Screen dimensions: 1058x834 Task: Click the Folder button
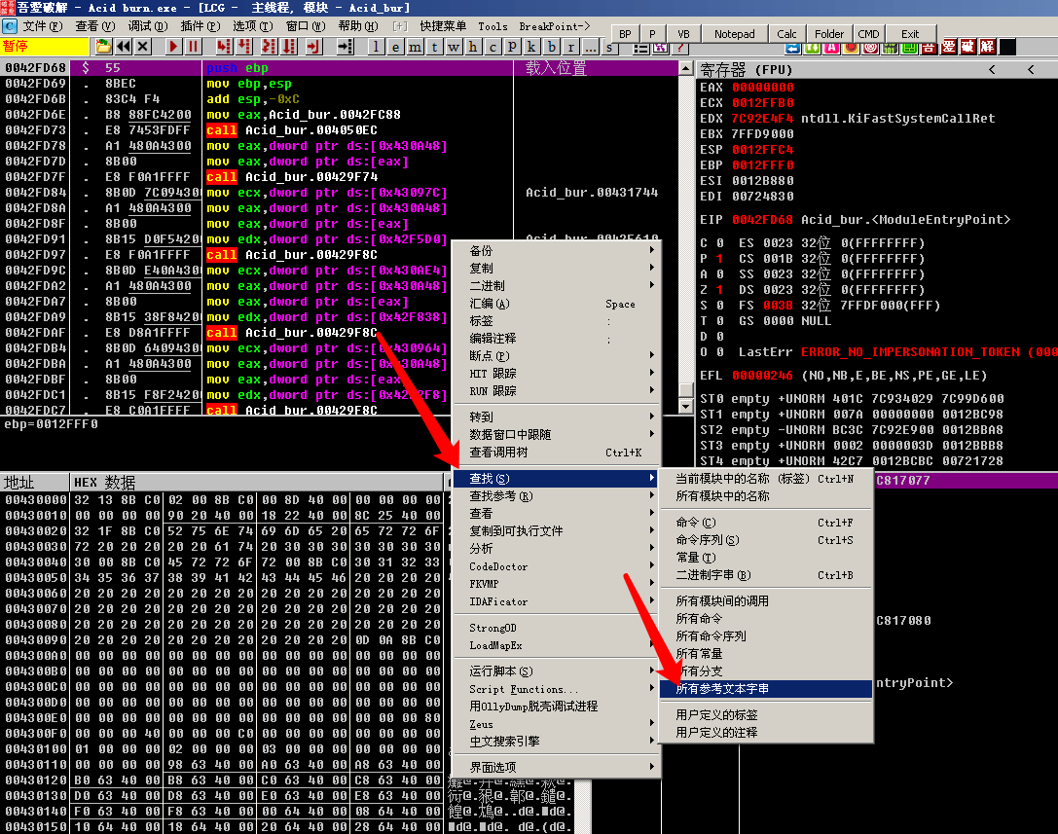click(829, 34)
